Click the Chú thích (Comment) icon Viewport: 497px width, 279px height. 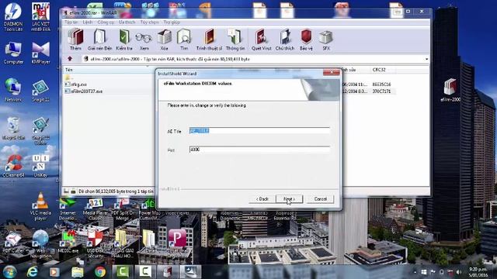[x=285, y=40]
